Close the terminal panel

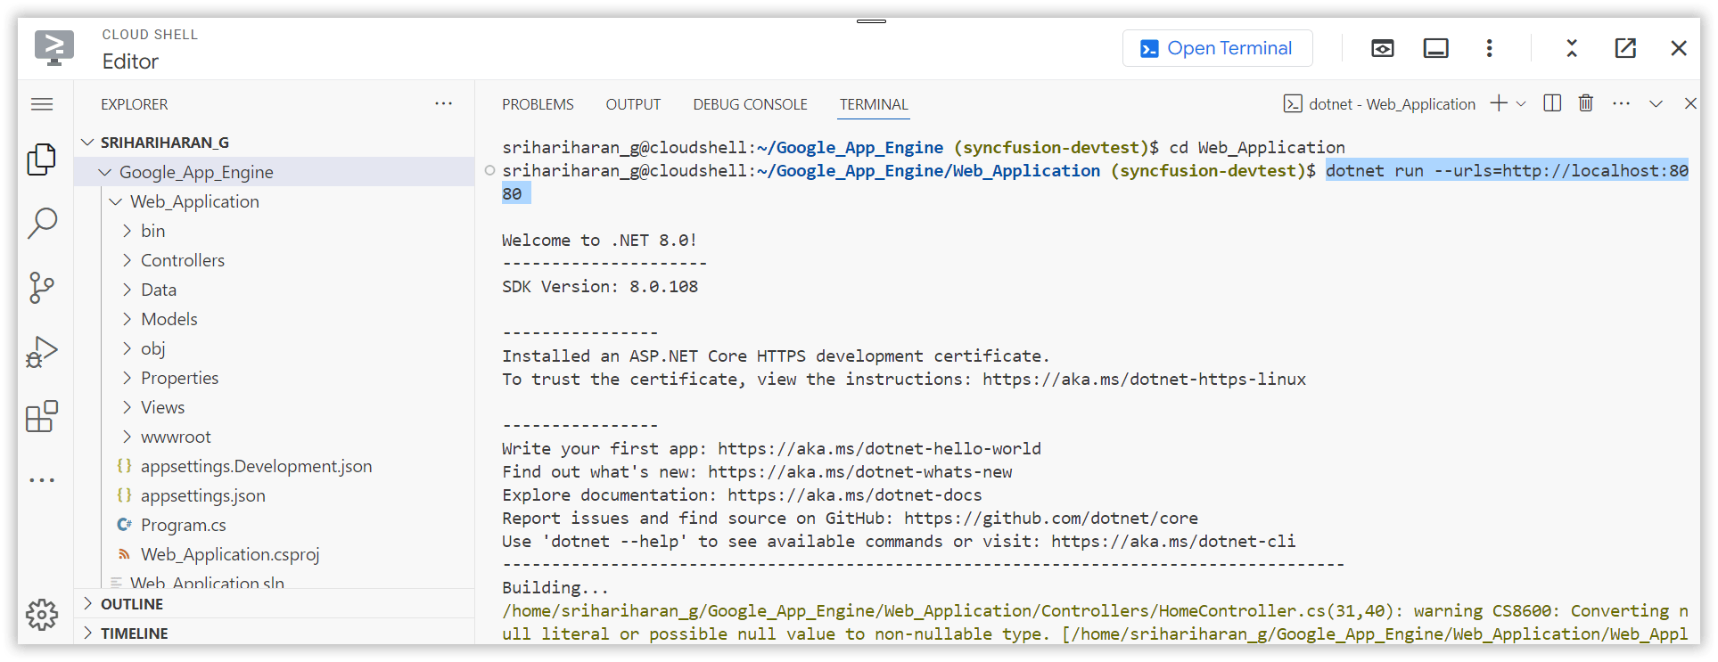[1690, 103]
